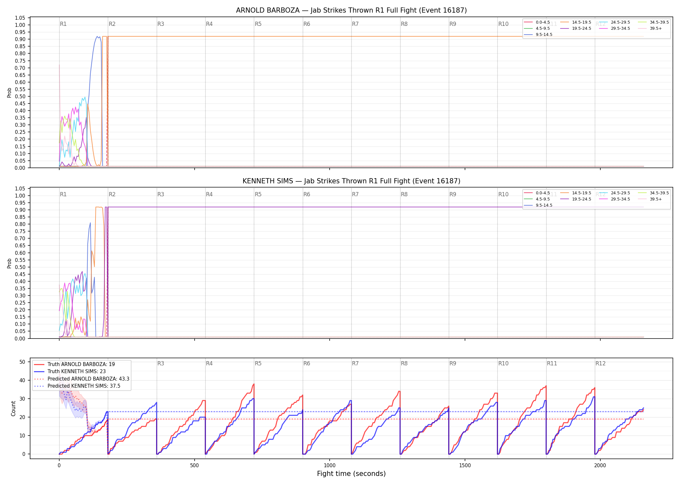Click the R11 round label in Count chart

pos(552,363)
